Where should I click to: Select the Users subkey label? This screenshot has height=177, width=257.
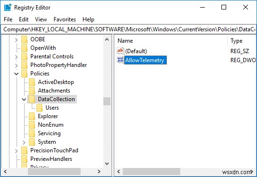click(x=52, y=108)
